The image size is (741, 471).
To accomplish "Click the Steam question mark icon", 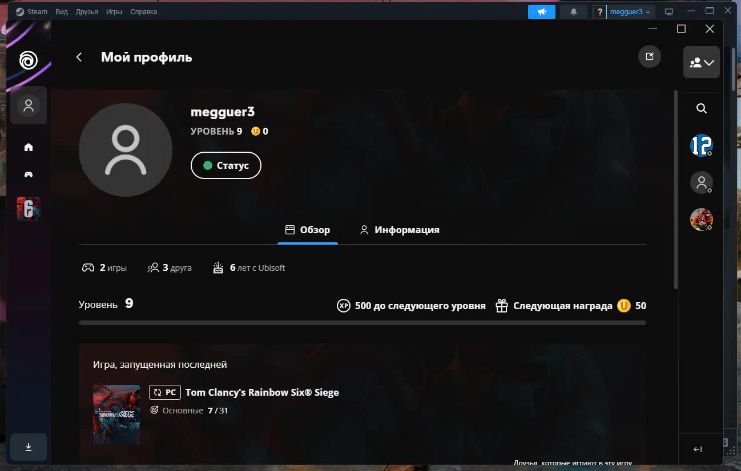I will click(599, 12).
